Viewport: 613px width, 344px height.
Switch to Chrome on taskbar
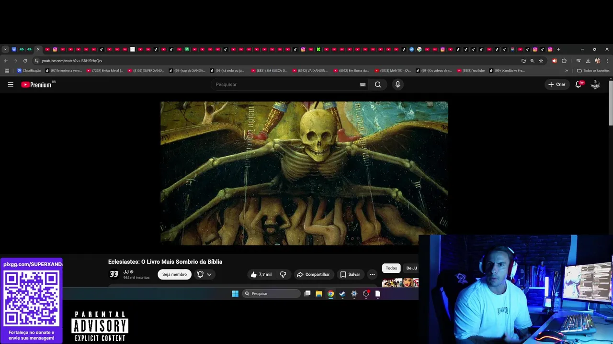pos(330,294)
